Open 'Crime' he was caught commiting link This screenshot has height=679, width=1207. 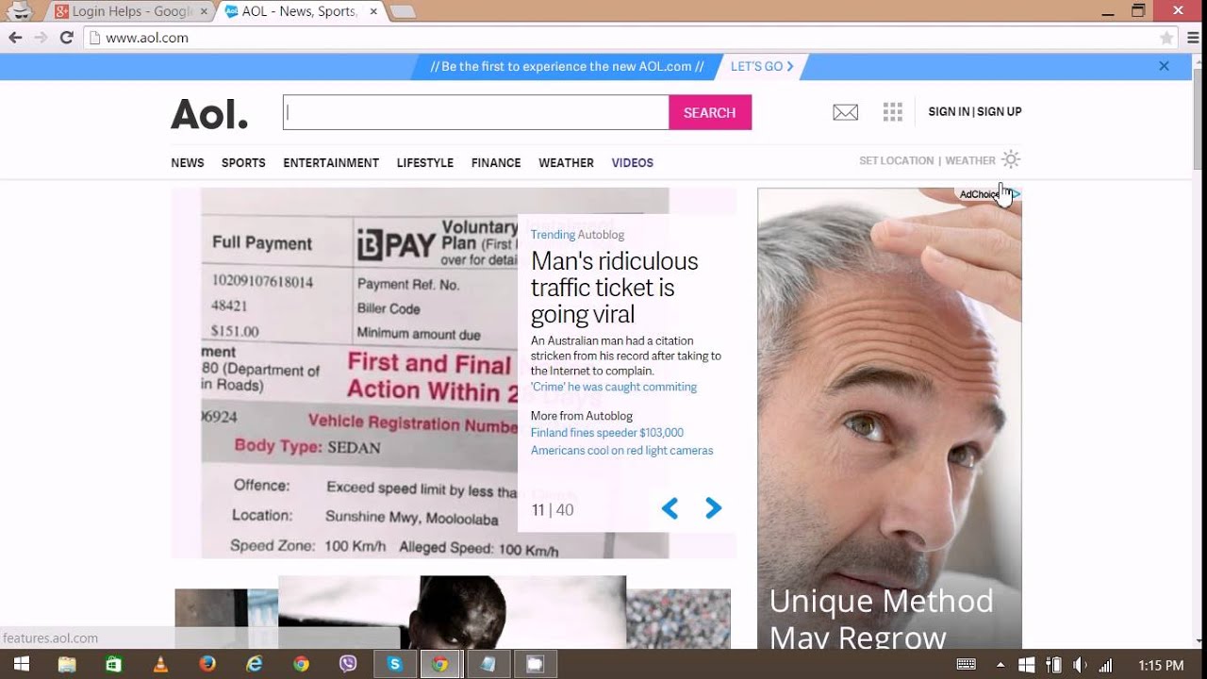614,387
